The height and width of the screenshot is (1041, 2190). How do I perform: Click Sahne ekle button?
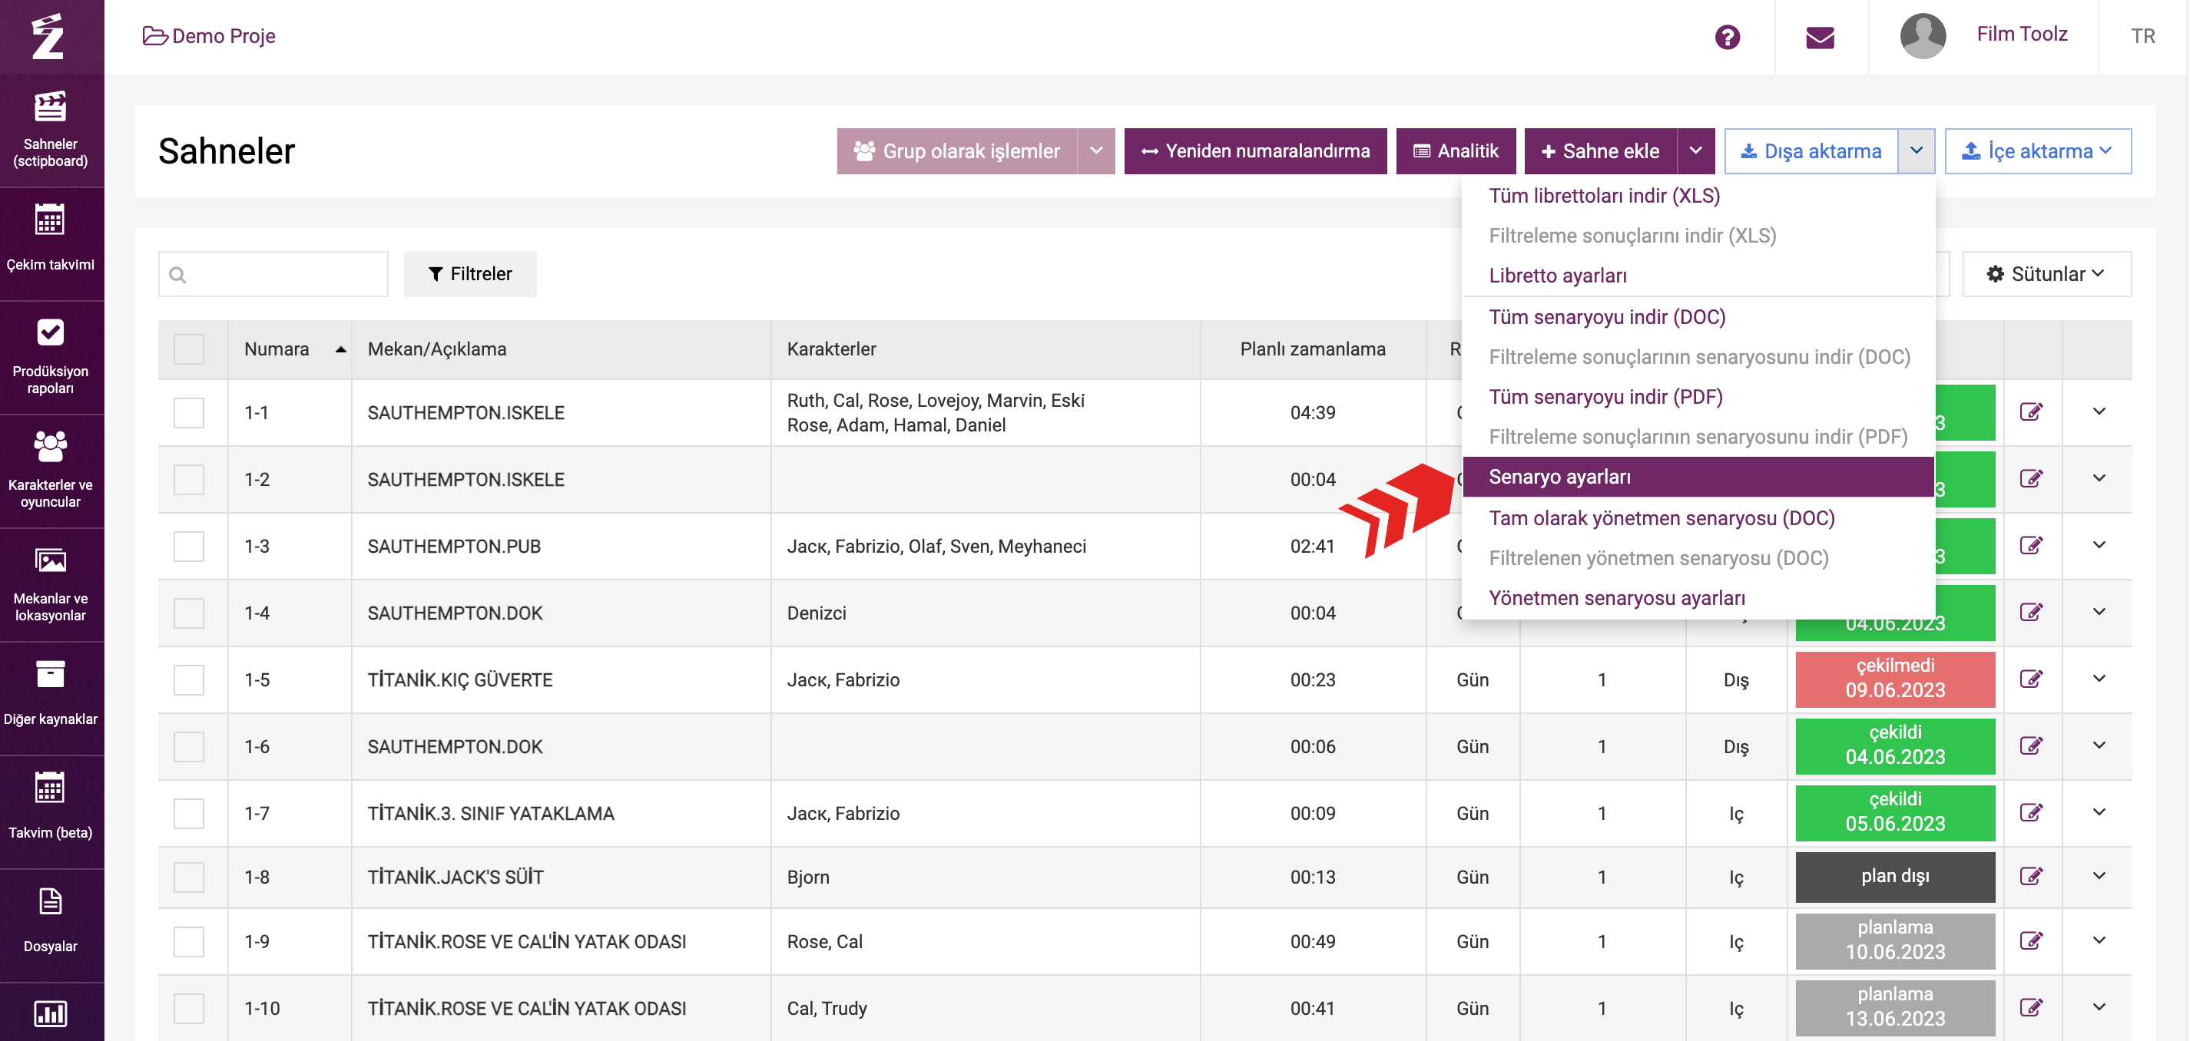pyautogui.click(x=1600, y=151)
